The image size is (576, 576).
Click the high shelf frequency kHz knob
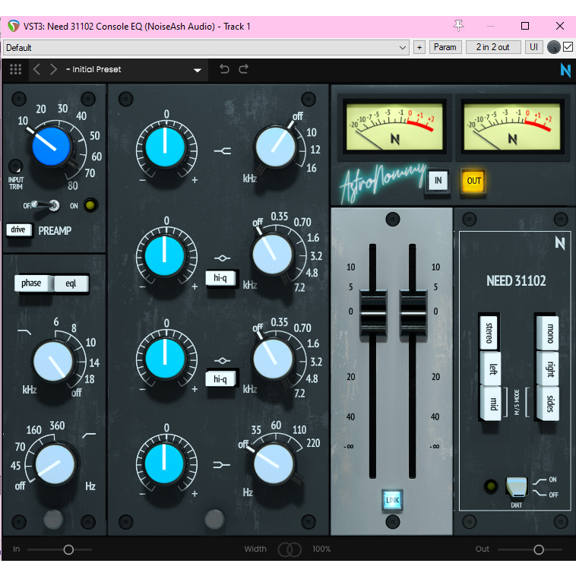point(276,147)
